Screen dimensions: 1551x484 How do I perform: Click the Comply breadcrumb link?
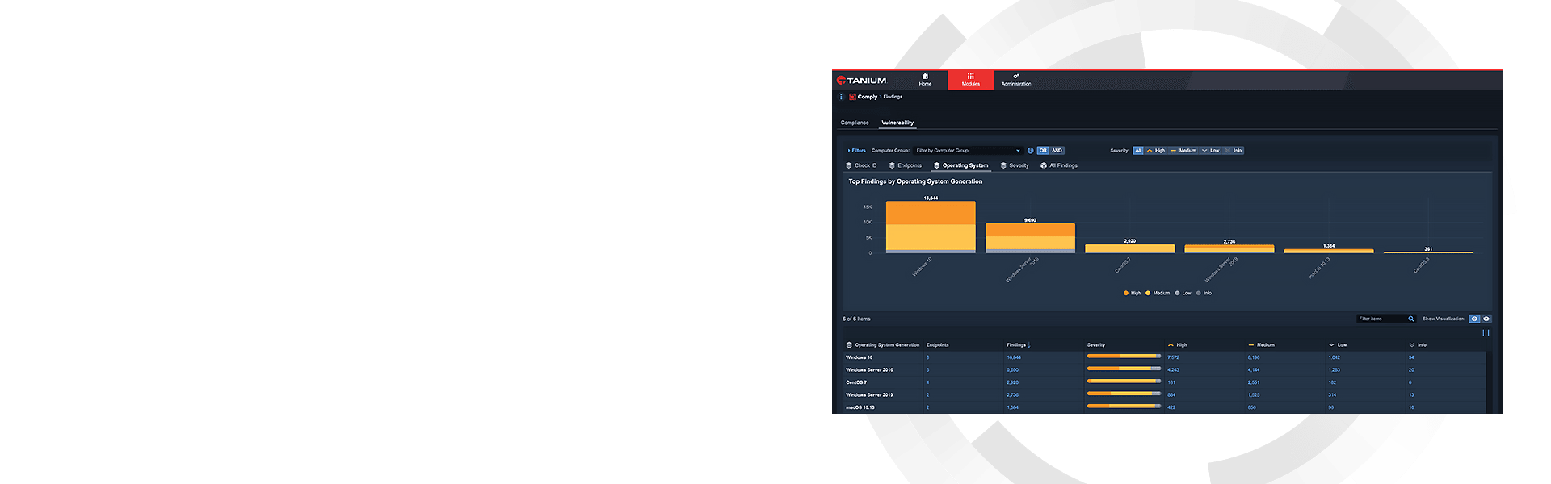pos(868,97)
